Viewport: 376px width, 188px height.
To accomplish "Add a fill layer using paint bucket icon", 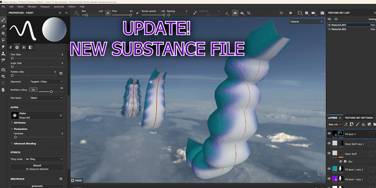I will 363,124.
